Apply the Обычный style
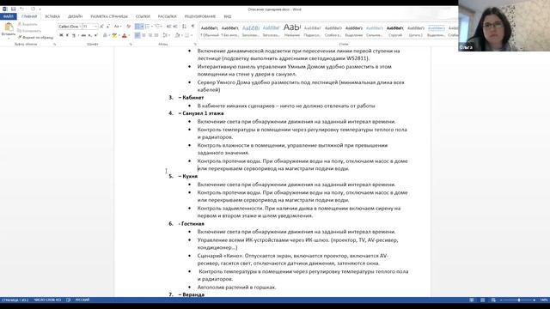 (210, 31)
